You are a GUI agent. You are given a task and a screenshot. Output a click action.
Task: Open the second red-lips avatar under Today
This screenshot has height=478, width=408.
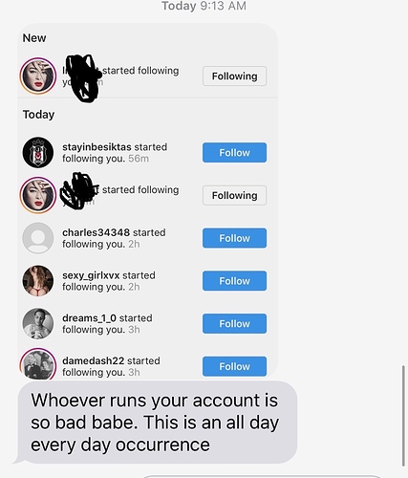(38, 195)
